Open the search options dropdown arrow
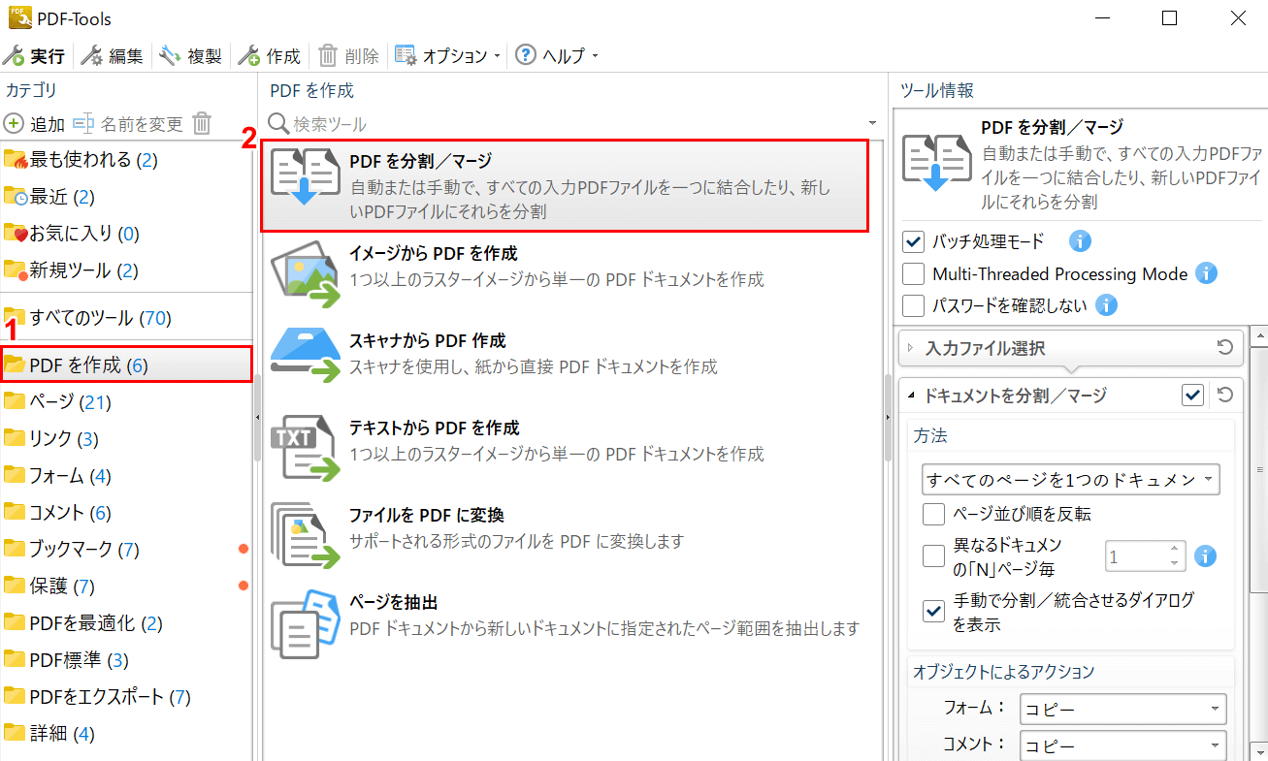The image size is (1268, 761). tap(872, 124)
